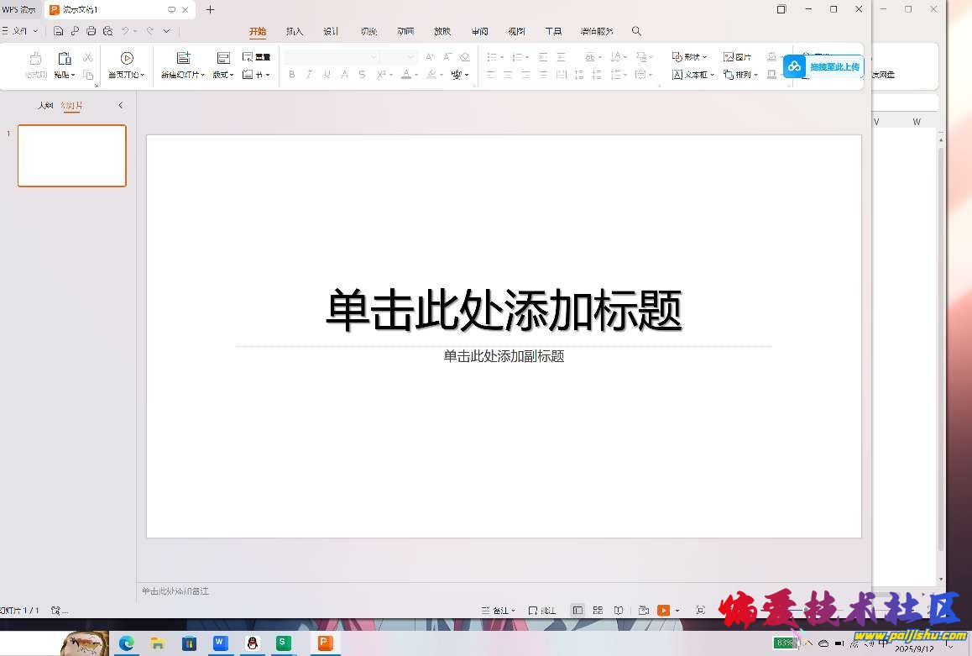Open the Design (设计) ribbon tab

click(x=331, y=31)
